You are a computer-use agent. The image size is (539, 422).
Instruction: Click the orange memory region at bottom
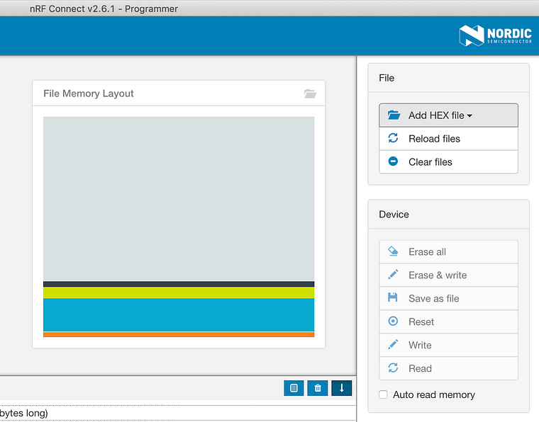(x=179, y=334)
